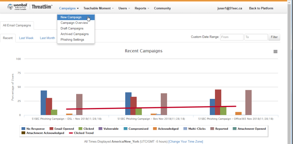Toggle Attachment Opened legend series

[x=249, y=129]
